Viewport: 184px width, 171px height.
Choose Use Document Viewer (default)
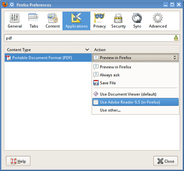tap(136, 94)
